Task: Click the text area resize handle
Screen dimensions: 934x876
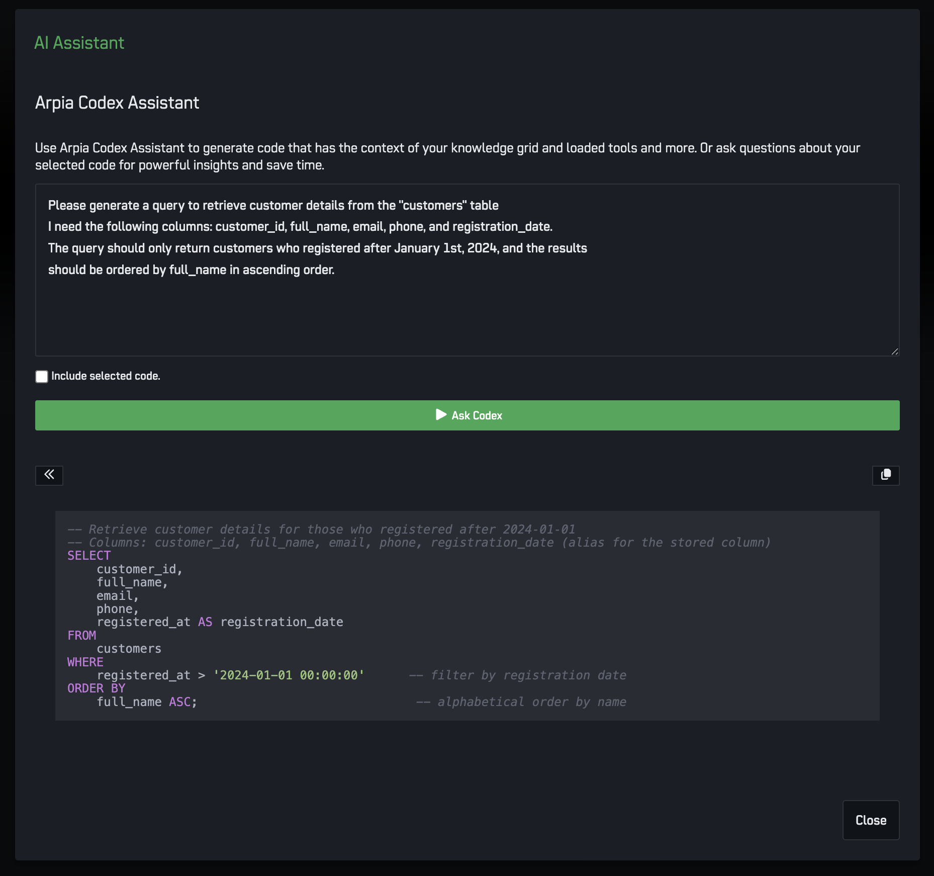Action: tap(895, 352)
